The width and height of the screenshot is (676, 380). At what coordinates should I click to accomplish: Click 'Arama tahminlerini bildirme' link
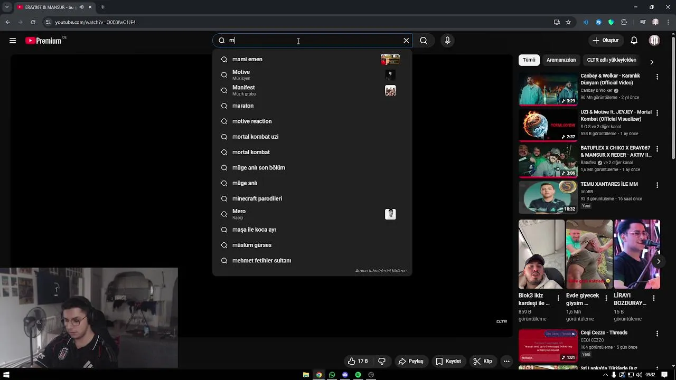point(381,271)
